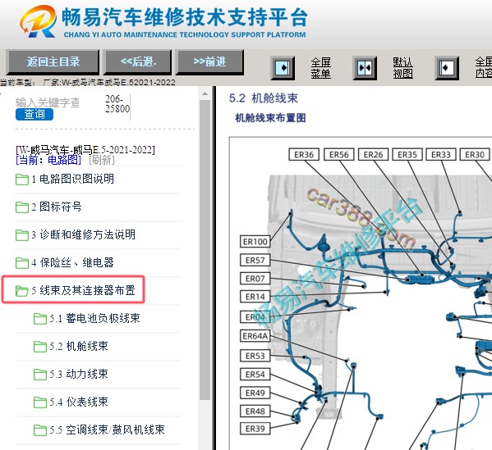The height and width of the screenshot is (450, 492).
Task: Click the full-screen menu arrow icon
Action: pyautogui.click(x=283, y=68)
